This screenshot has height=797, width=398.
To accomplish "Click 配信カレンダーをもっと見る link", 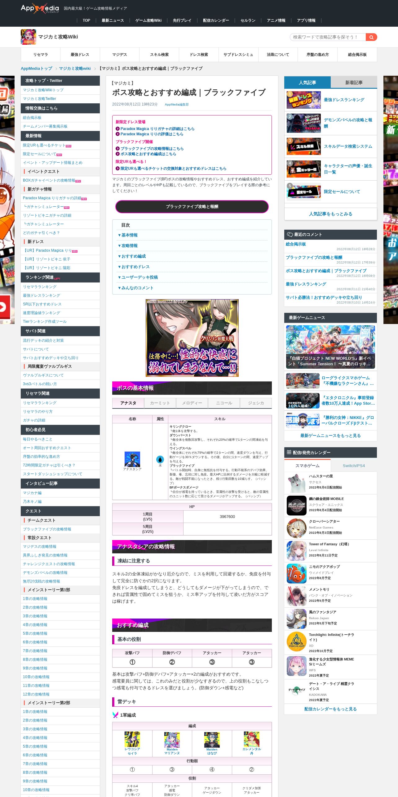I will click(x=331, y=709).
